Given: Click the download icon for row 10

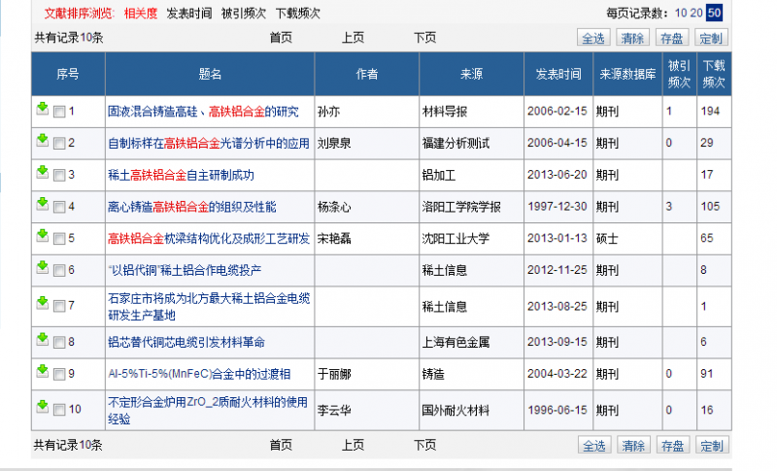Looking at the screenshot, I should click(x=43, y=406).
